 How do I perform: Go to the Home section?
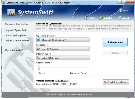click(x=90, y=18)
